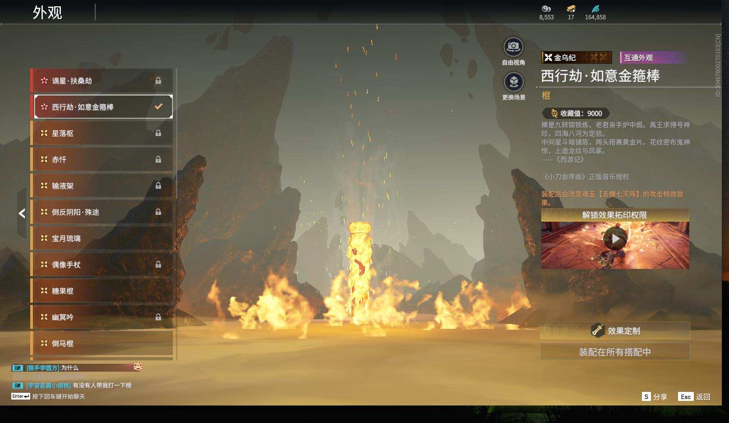Choose 赤忏 from the skin list
729x423 pixels.
coord(102,159)
